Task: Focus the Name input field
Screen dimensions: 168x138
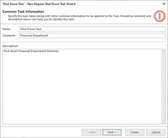Action: 92,29
